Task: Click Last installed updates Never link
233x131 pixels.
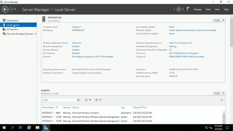Action: [x=172, y=27]
